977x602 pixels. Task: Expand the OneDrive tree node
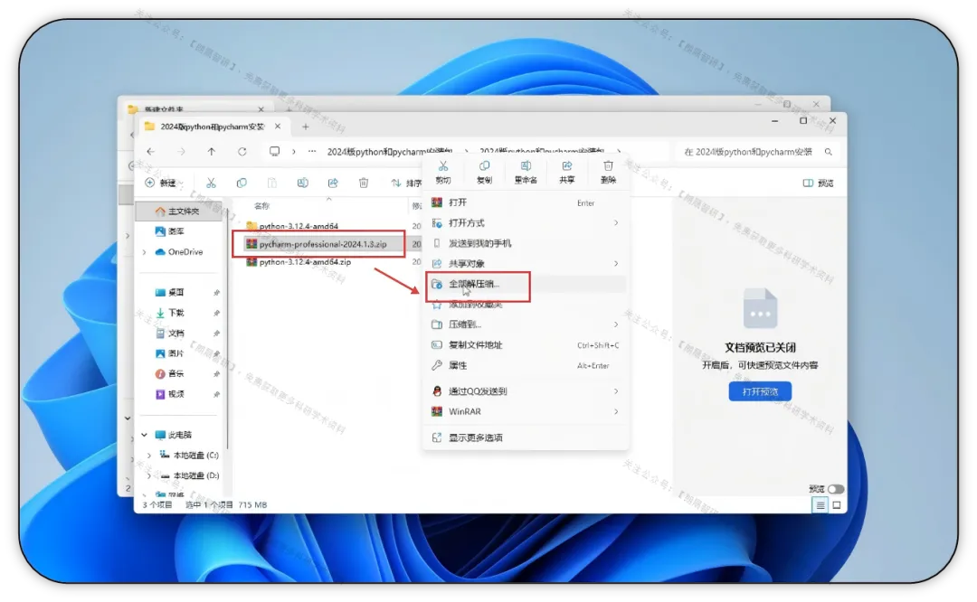coord(145,252)
